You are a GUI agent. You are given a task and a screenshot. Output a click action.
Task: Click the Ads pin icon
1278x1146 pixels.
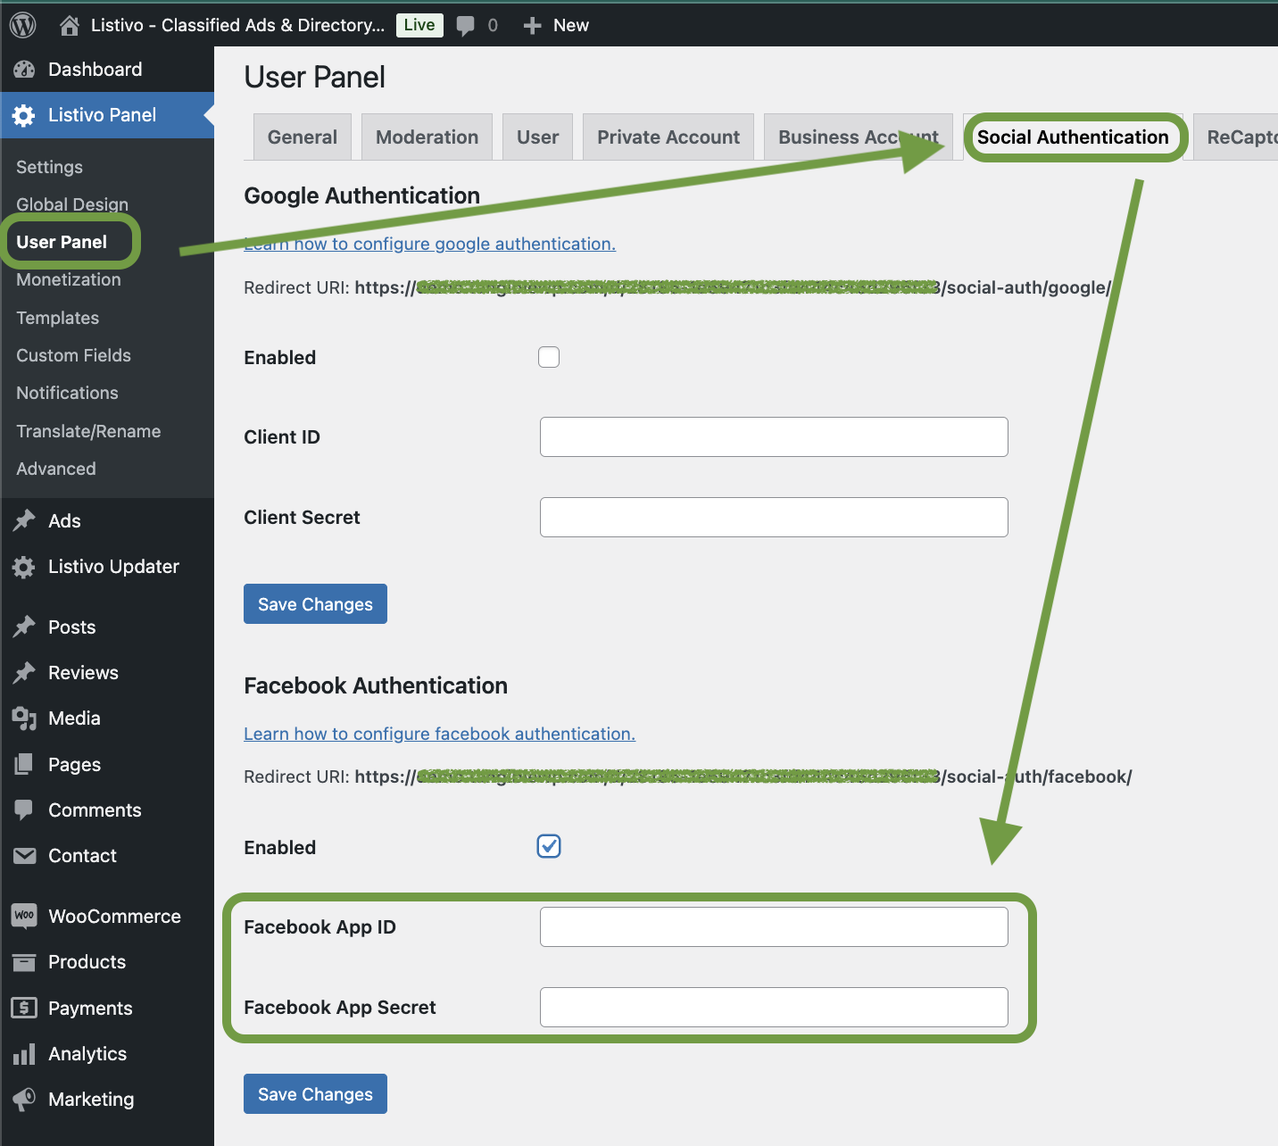24,521
